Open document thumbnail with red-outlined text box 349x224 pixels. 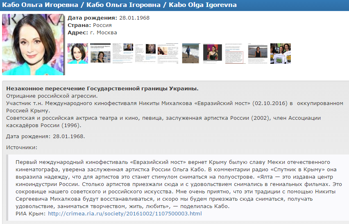click(234, 53)
